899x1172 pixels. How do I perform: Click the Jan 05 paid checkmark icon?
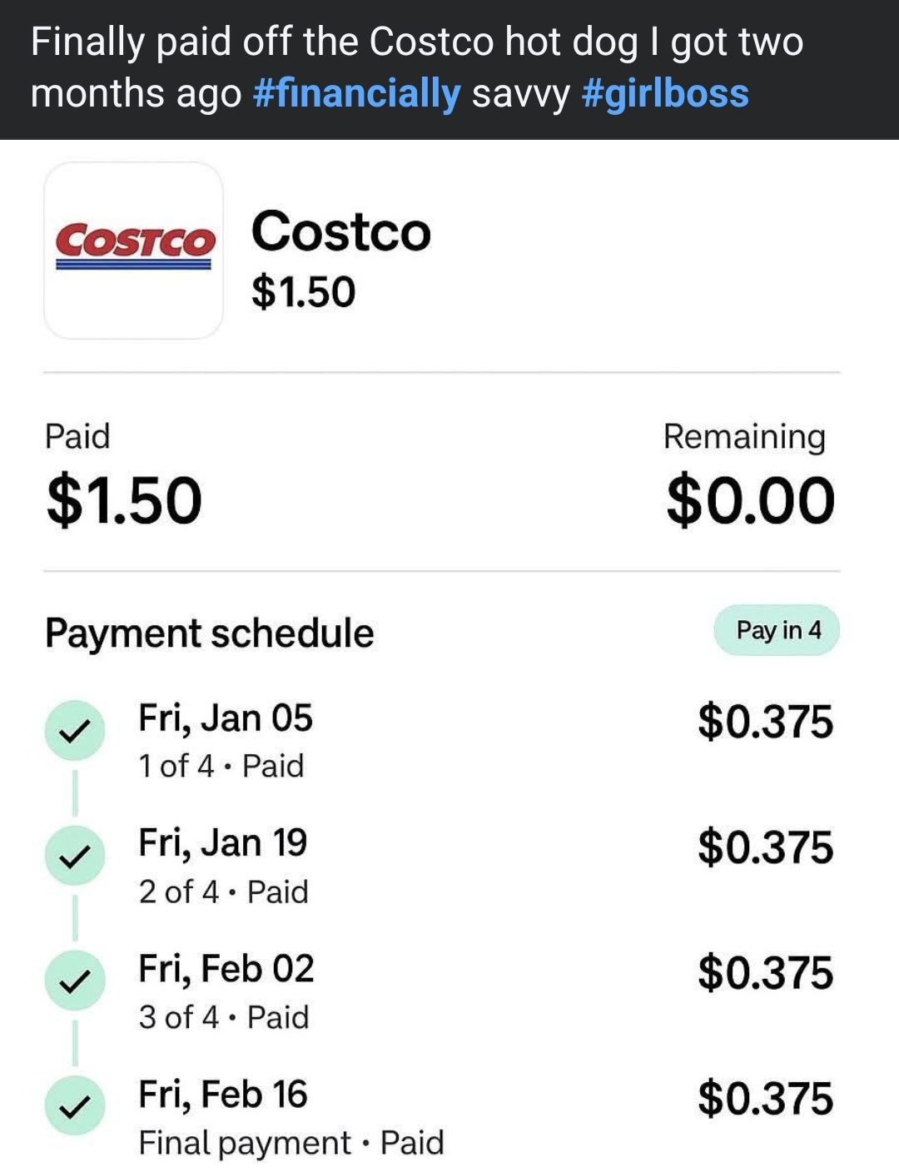pos(75,730)
